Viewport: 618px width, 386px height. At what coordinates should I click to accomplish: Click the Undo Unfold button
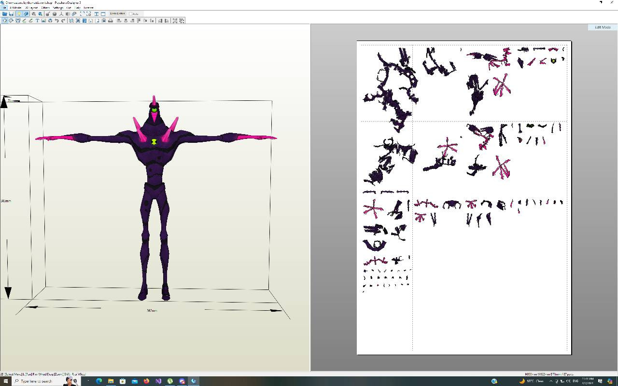click(x=117, y=14)
